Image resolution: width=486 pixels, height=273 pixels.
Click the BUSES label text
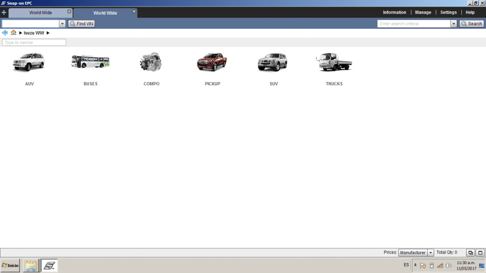point(91,84)
